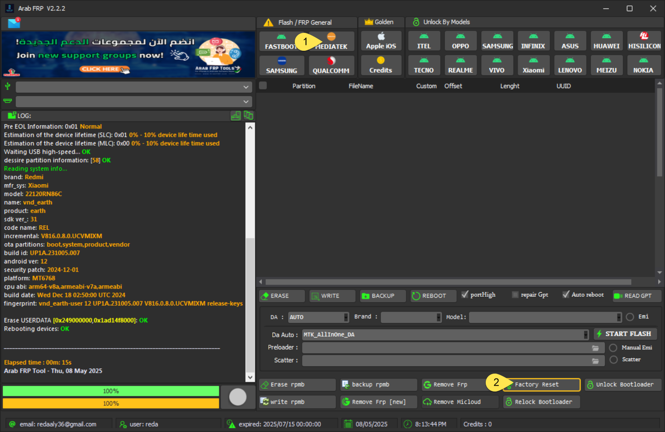Click the Remove Frp [new] button
665x432 pixels.
coord(379,402)
